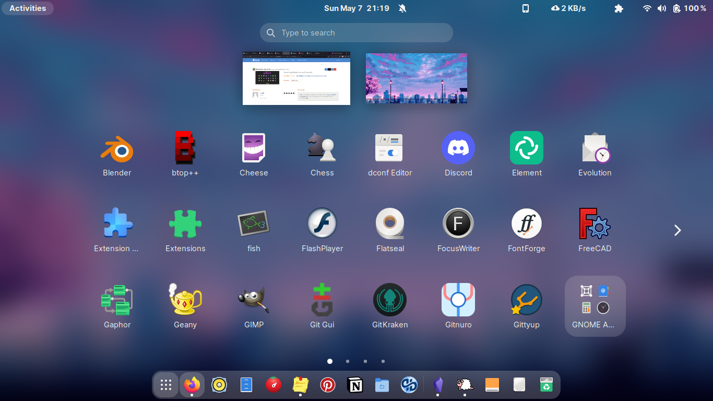The width and height of the screenshot is (713, 401).
Task: Open the orange drive icon in dock
Action: click(x=492, y=385)
